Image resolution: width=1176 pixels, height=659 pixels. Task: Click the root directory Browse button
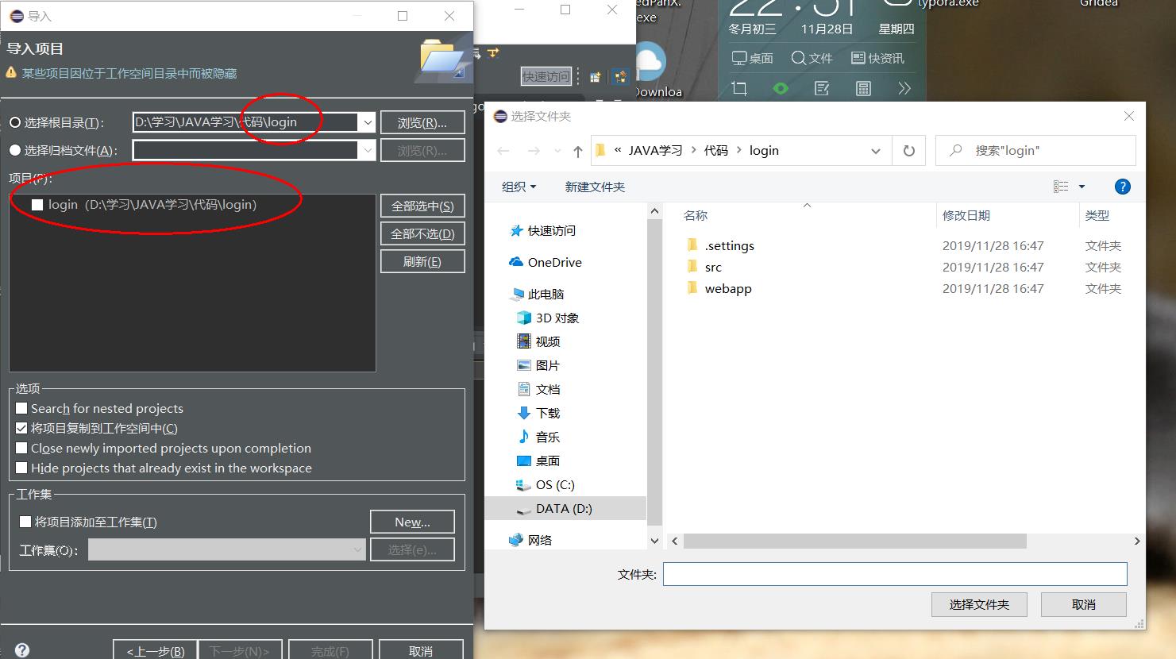422,122
